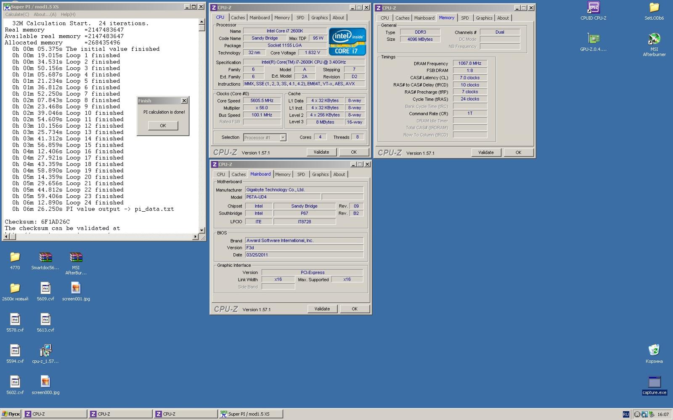
Task: Click the Intel Core i7 logo badge
Action: (347, 42)
